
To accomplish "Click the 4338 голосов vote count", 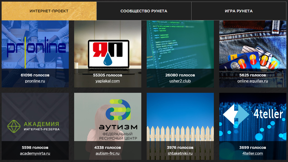I will pos(108,148).
